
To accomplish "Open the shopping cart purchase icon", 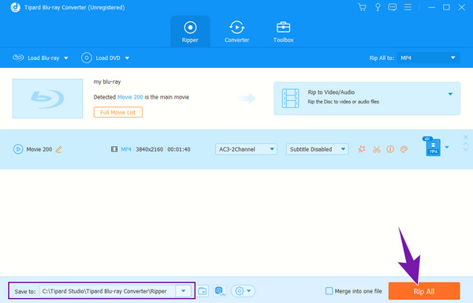I will (362, 7).
